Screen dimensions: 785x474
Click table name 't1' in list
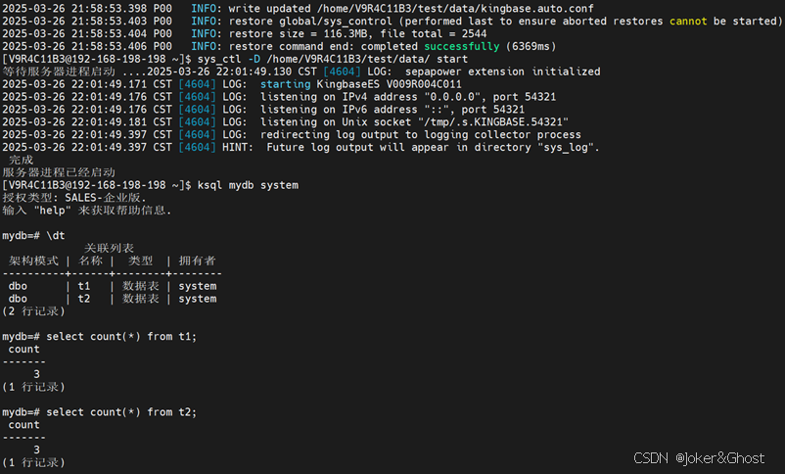pos(84,286)
